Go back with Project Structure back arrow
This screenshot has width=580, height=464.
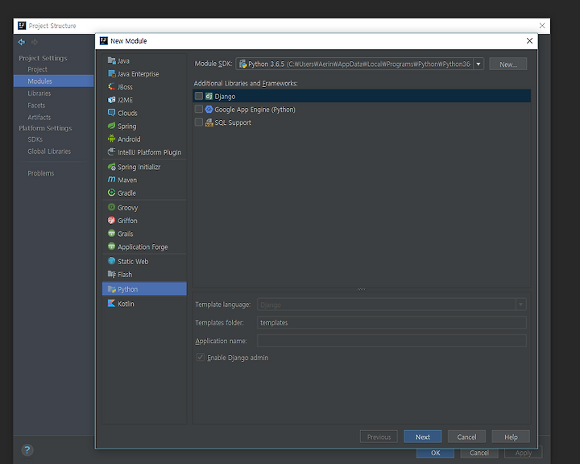(x=22, y=42)
